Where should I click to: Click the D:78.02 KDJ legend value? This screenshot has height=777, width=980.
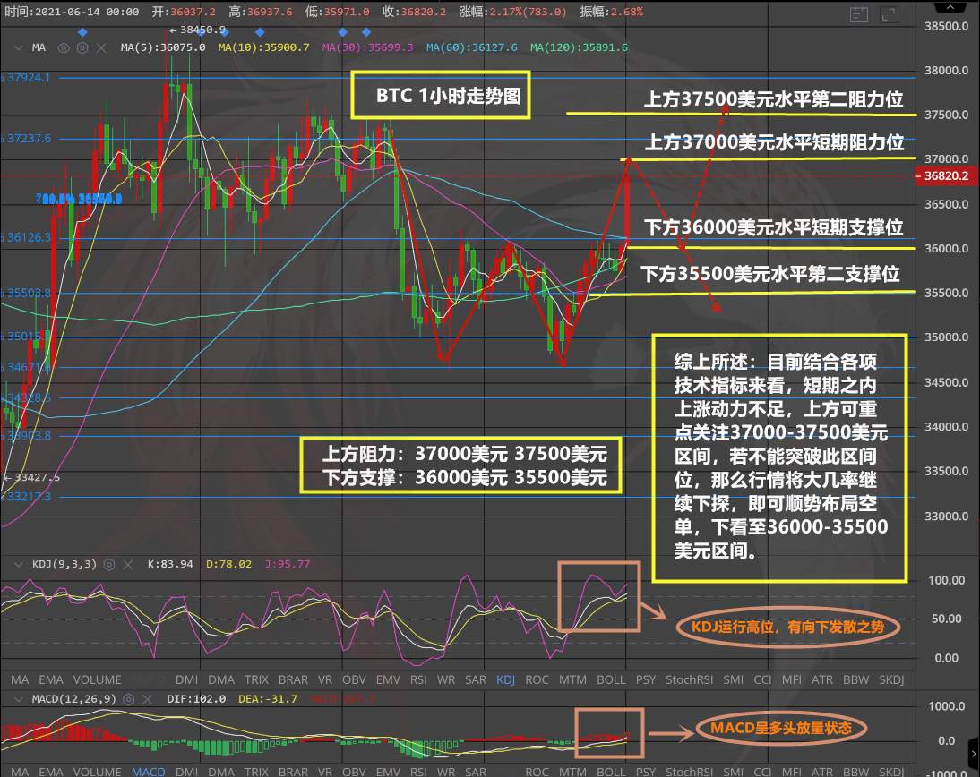(228, 564)
